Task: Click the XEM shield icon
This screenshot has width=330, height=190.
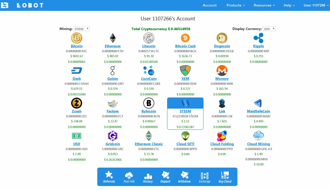Action: pos(185,71)
